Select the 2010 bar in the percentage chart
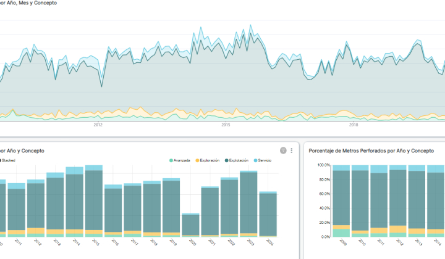Image resolution: width=445 pixels, height=259 pixels. click(360, 201)
